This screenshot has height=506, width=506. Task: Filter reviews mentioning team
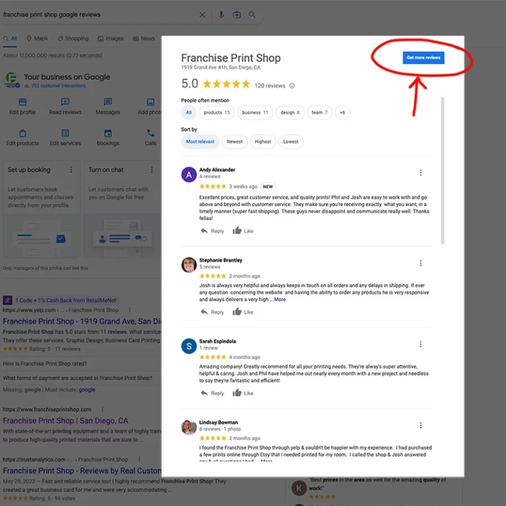(x=320, y=113)
